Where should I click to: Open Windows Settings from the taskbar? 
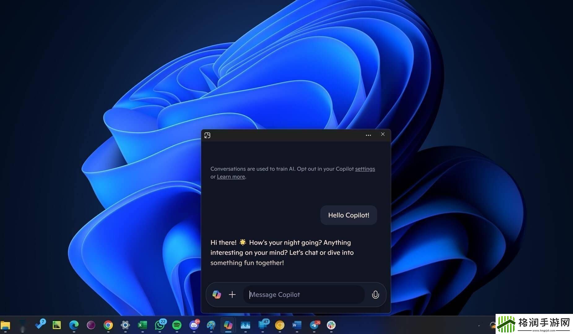tap(125, 325)
